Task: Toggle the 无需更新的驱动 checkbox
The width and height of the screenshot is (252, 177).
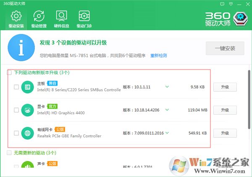Action: tap(9, 153)
